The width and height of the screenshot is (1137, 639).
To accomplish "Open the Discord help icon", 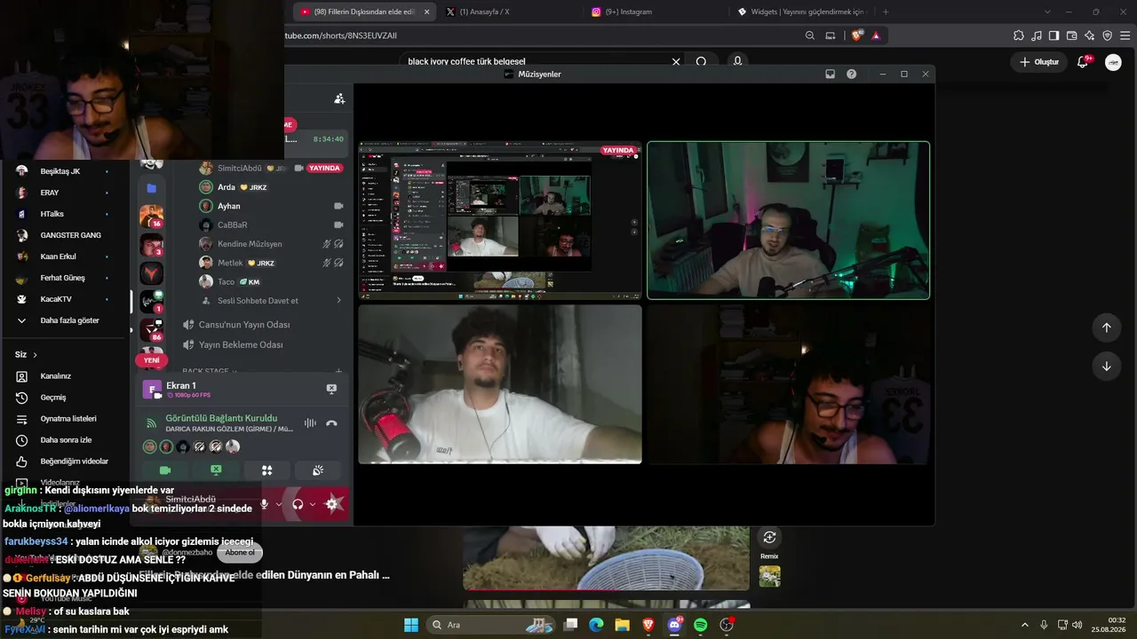I will (x=852, y=75).
